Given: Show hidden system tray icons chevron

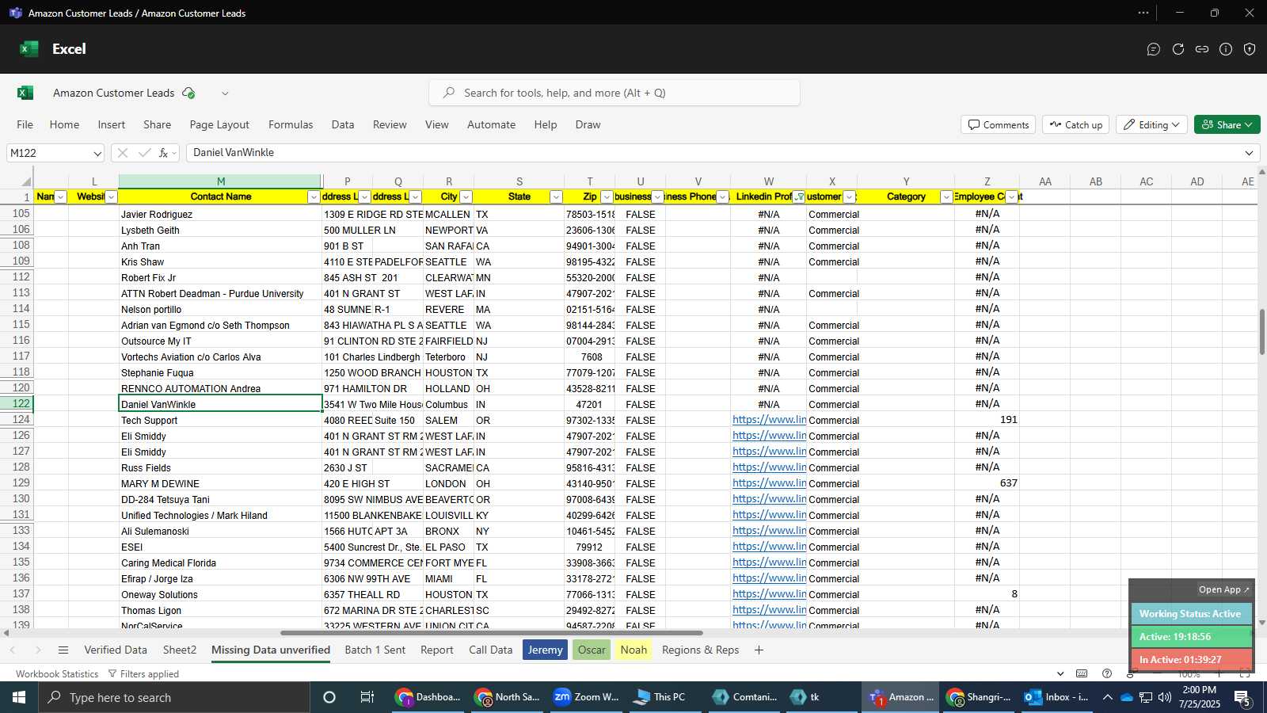Looking at the screenshot, I should [x=1107, y=697].
